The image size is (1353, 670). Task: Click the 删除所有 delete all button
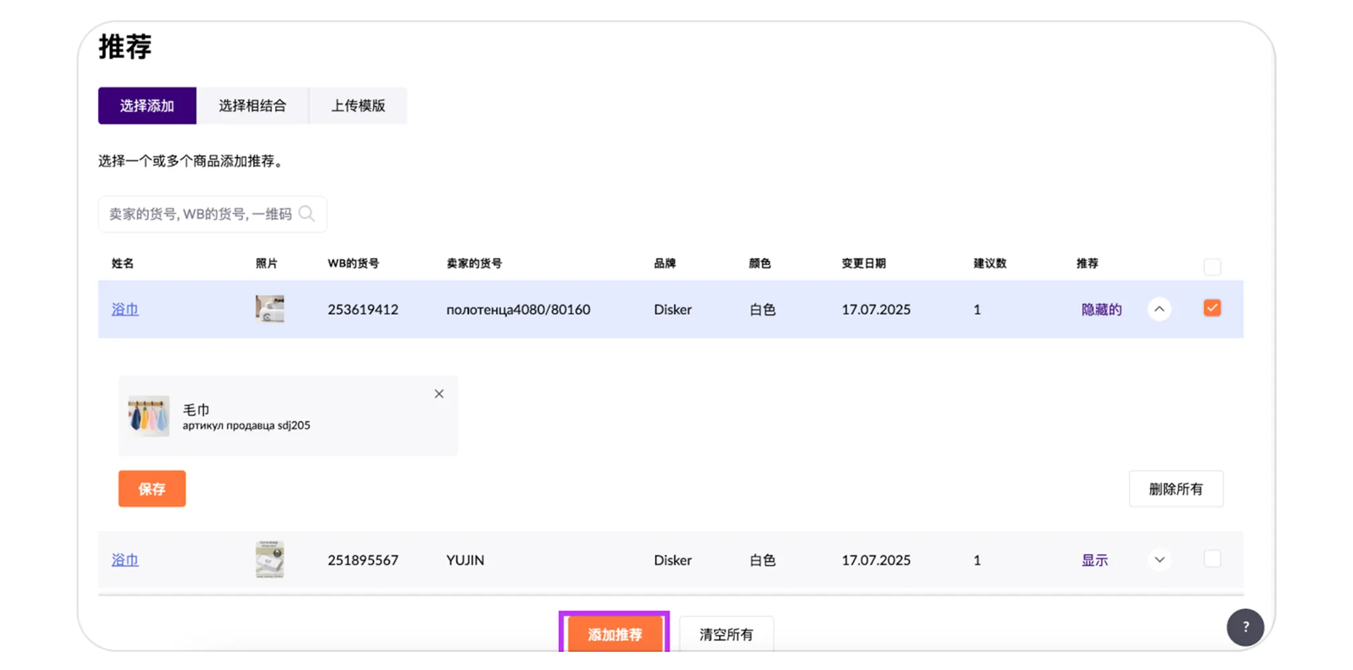tap(1176, 488)
